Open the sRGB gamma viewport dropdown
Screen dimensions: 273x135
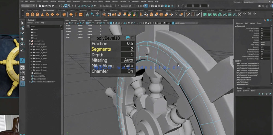click(x=186, y=23)
